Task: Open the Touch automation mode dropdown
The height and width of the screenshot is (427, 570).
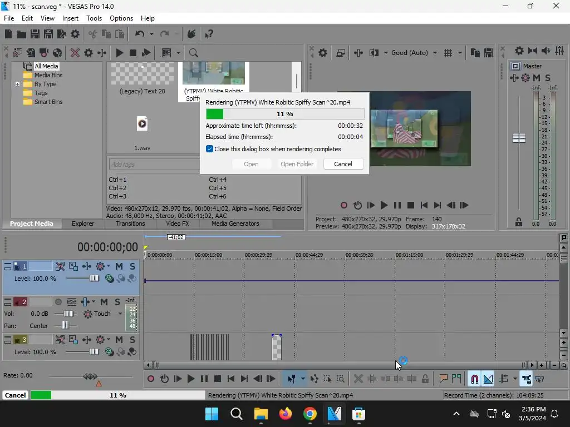Action: click(x=120, y=314)
